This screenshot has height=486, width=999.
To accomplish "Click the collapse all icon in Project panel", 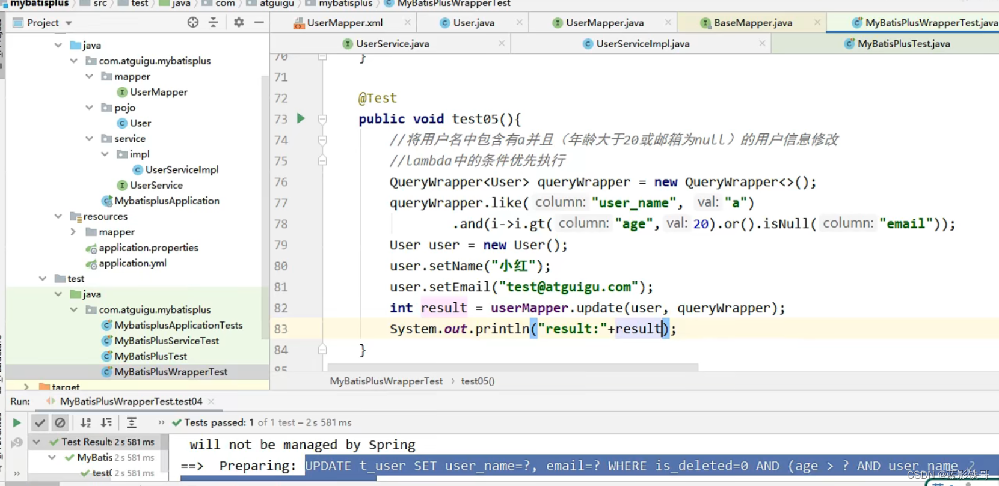I will [x=214, y=22].
